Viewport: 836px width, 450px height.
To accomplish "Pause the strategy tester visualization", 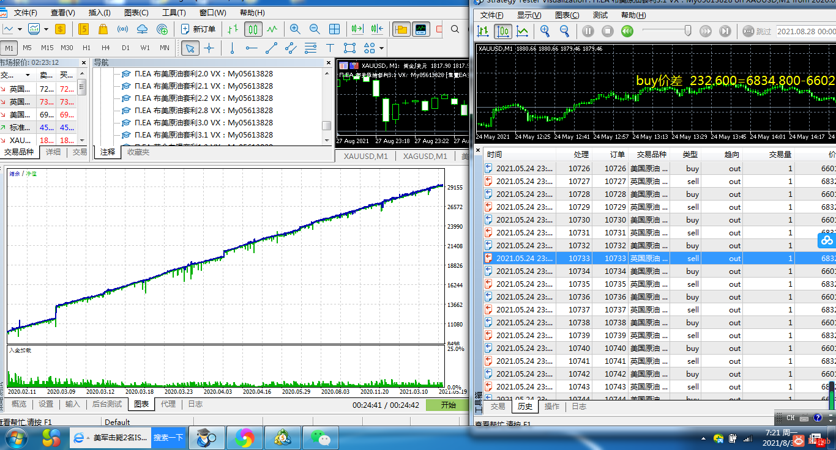I will pos(588,31).
